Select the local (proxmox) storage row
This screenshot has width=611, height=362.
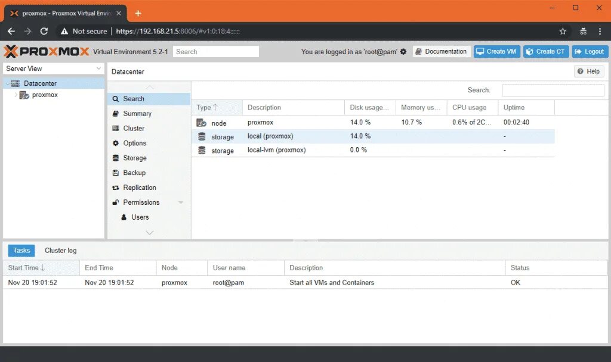pos(373,136)
